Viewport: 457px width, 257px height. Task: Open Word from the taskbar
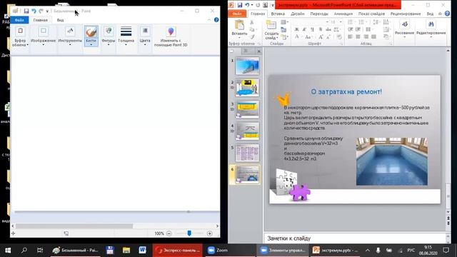(x=142, y=251)
